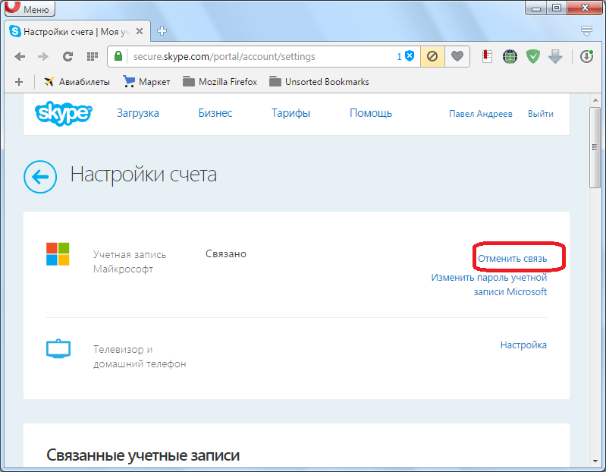Click the blue shield blocker badge
This screenshot has width=606, height=472.
[406, 56]
